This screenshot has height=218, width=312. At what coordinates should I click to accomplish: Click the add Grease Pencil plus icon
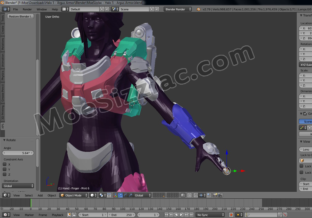click(x=309, y=128)
